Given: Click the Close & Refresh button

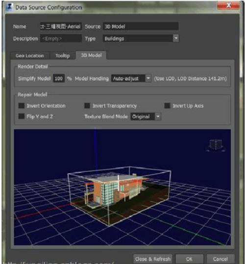Looking at the screenshot, I should (x=153, y=259).
